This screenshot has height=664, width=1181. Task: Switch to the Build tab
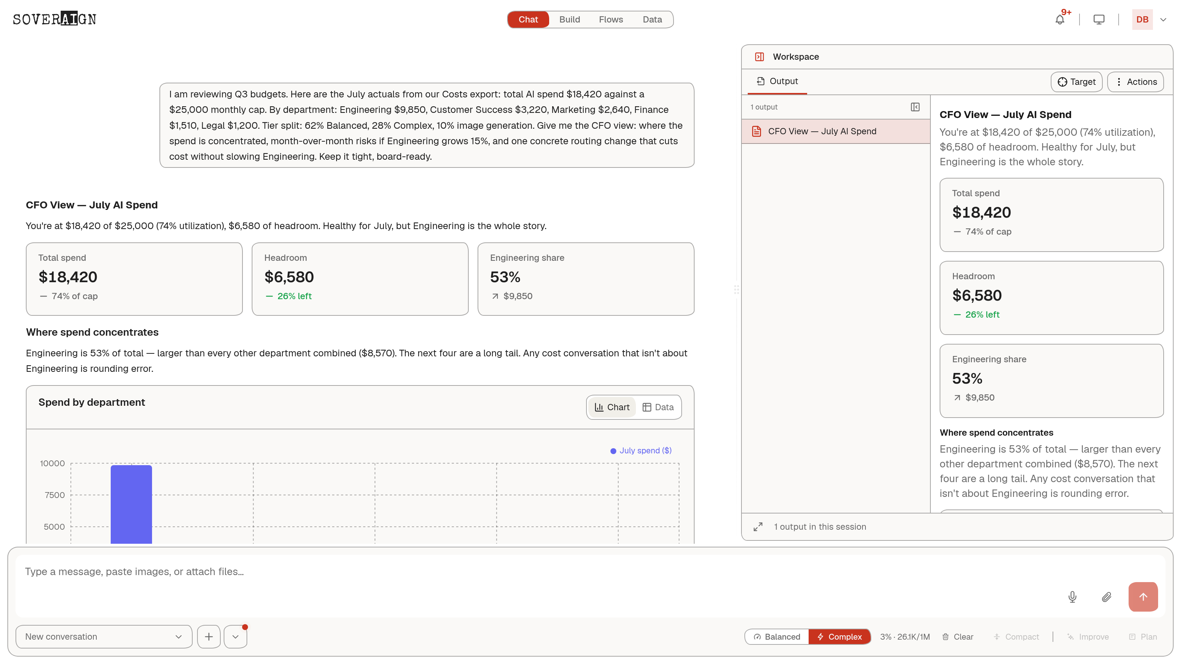[569, 19]
